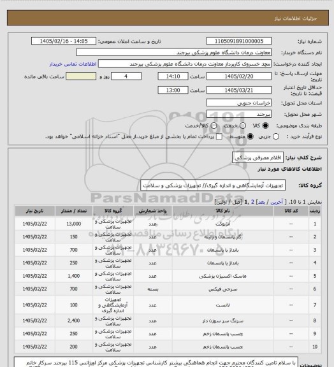Click the quantity 13,000 cell
The width and height of the screenshot is (334, 367).
74,224
